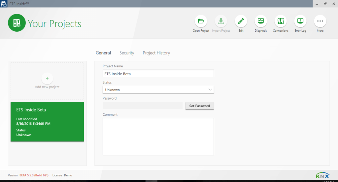The height and width of the screenshot is (182, 338).
Task: Click the Import Project download icon
Action: 221,21
